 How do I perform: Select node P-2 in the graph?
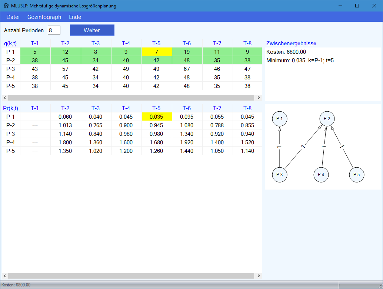(327, 119)
